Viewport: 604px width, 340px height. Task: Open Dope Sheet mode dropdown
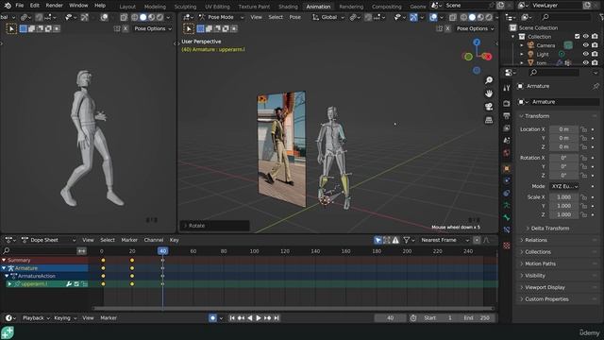point(48,240)
